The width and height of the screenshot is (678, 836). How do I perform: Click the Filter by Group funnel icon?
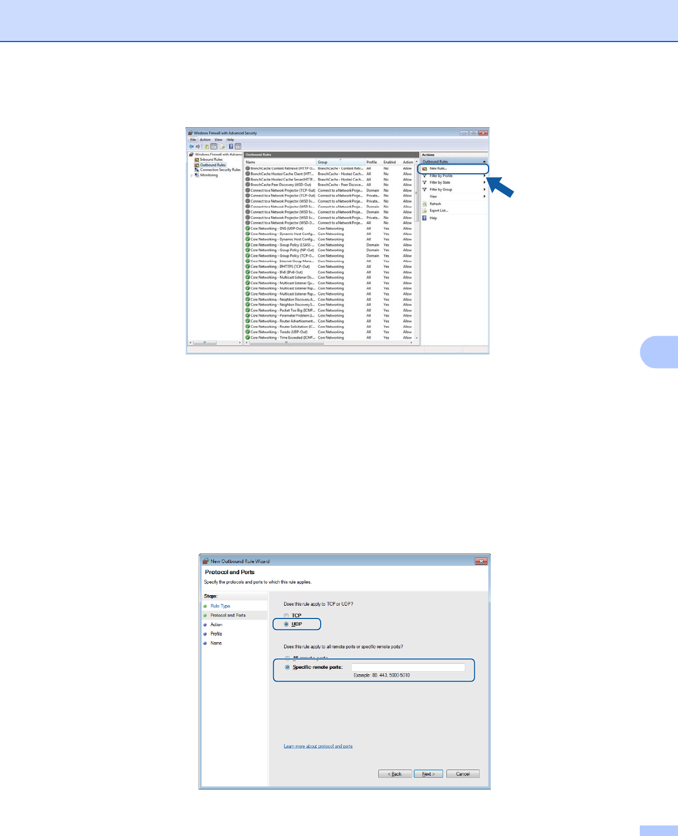click(425, 189)
